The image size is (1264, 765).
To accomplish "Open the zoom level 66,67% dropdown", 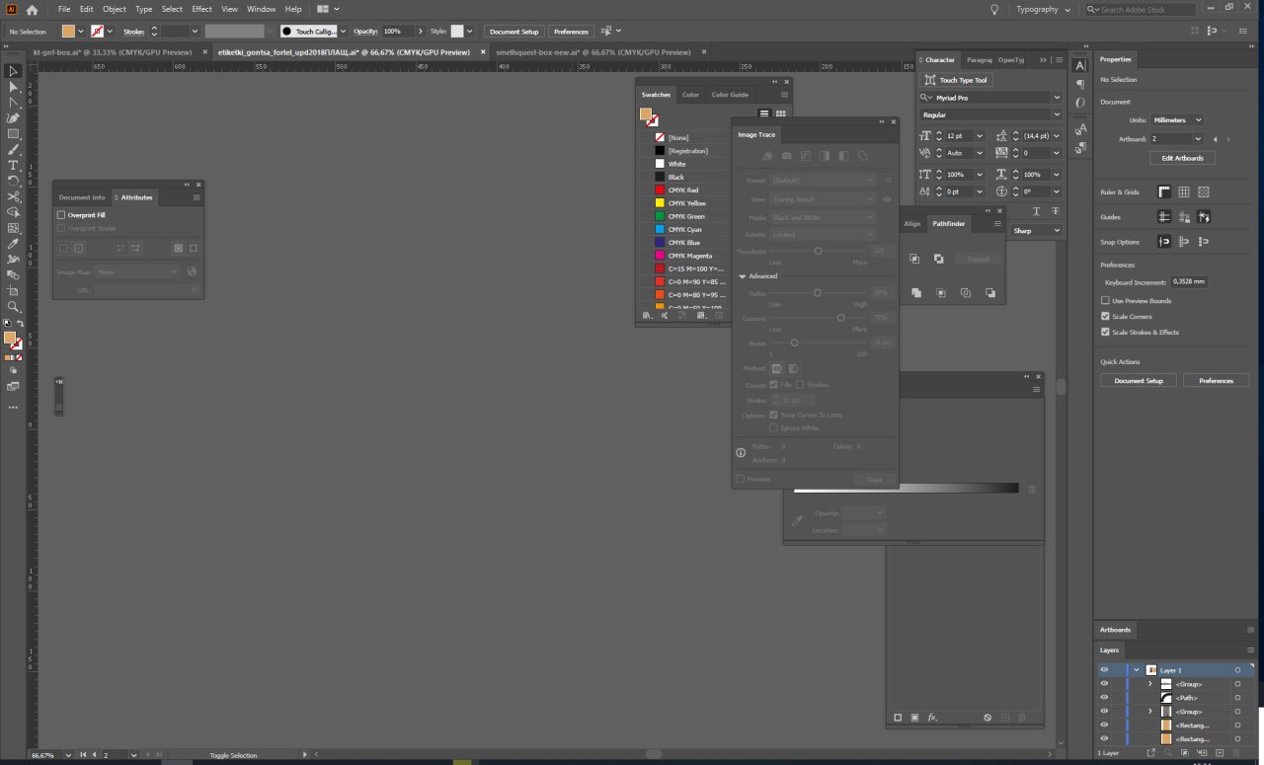I will [x=69, y=755].
